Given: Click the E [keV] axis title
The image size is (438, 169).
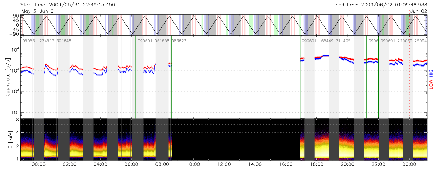Looking at the screenshot, I should point(7,138).
